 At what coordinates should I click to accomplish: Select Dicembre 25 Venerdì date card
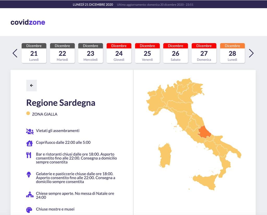(147, 53)
